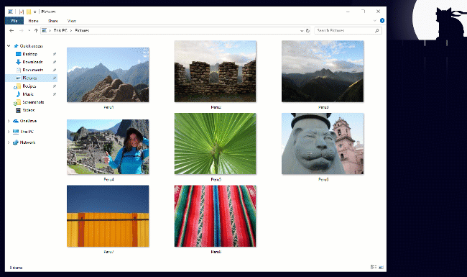Select the Peru4 Machu Picchu ruins thumbnail
Viewport: 467px width, 277px height.
point(108,147)
